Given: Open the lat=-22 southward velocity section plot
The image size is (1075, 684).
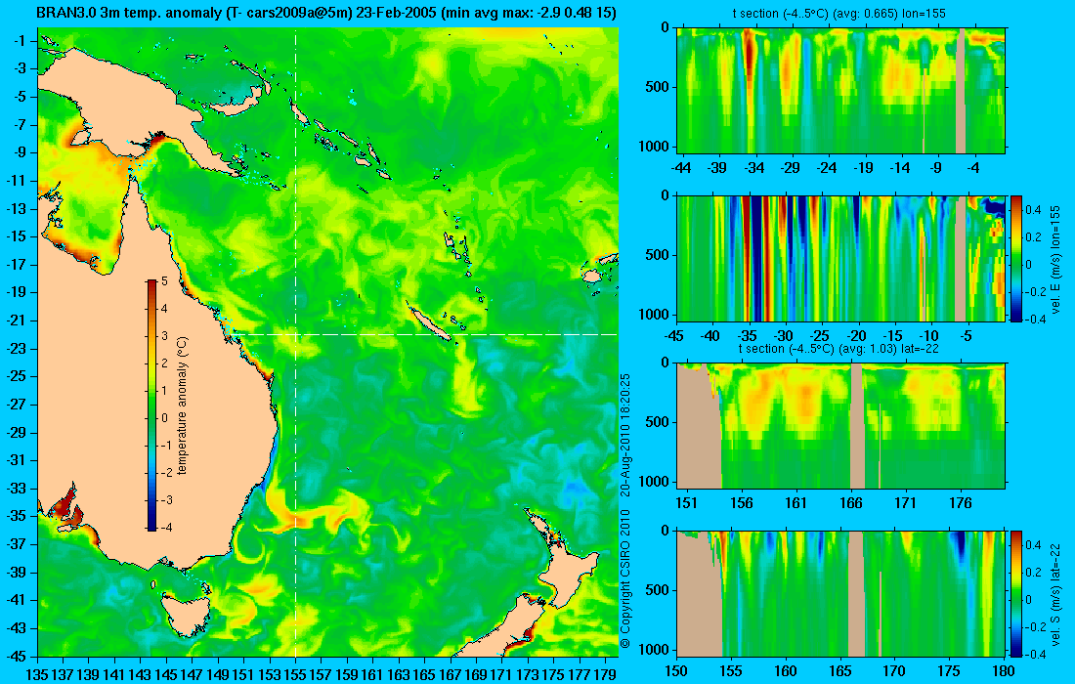Looking at the screenshot, I should point(841,593).
